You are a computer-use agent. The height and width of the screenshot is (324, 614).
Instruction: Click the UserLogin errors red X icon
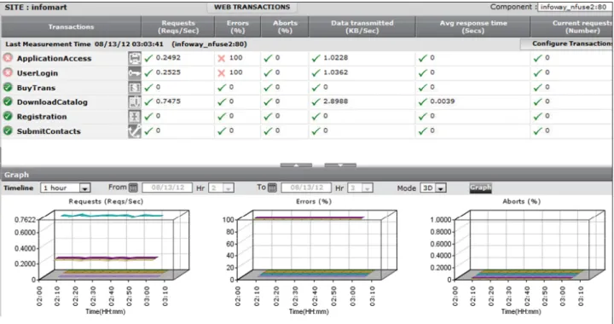pyautogui.click(x=222, y=72)
